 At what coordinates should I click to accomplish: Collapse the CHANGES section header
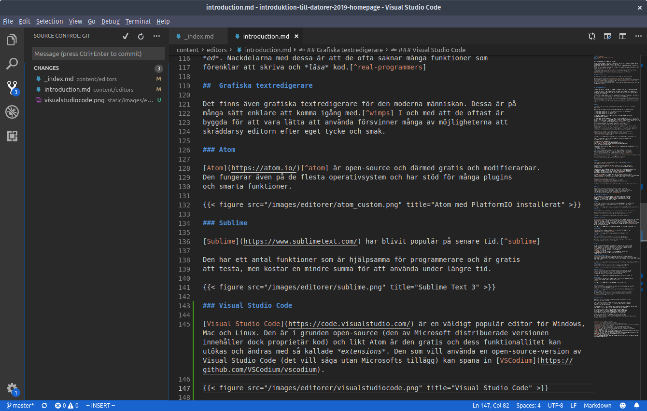pos(97,68)
